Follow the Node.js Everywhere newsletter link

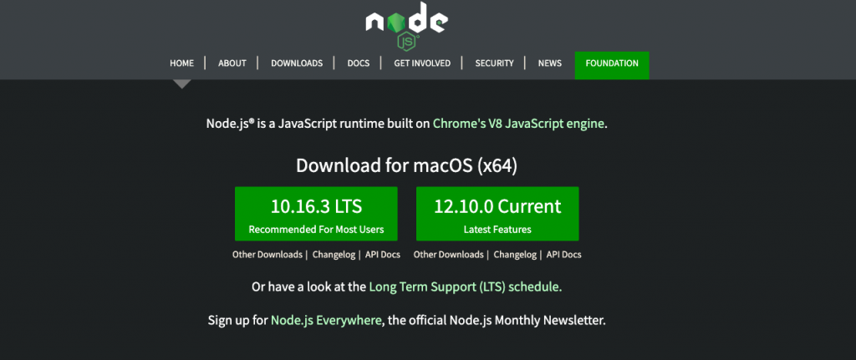point(326,320)
